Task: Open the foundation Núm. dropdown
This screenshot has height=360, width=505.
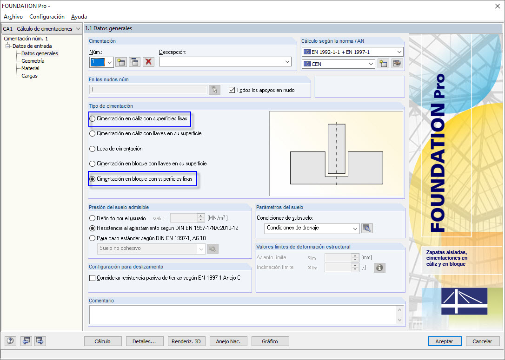Action: pos(109,62)
